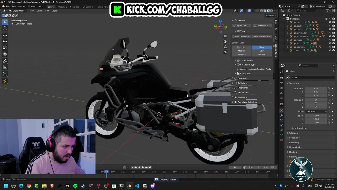The width and height of the screenshot is (337, 190).
Task: Expand Delta Transform section
Action: point(299,128)
